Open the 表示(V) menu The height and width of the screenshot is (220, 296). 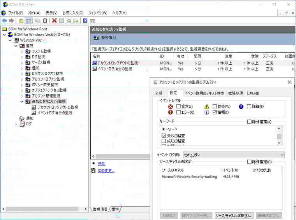(51, 13)
